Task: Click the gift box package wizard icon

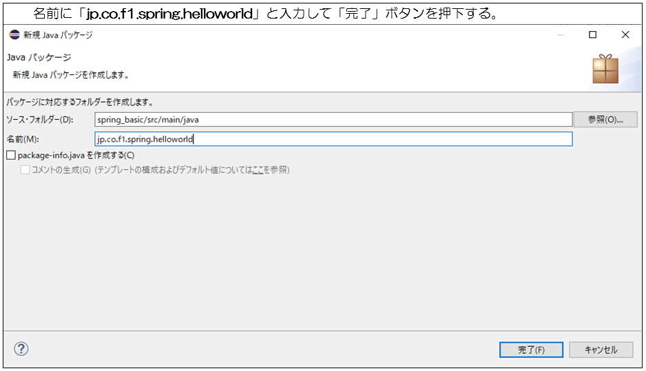Action: tap(605, 69)
